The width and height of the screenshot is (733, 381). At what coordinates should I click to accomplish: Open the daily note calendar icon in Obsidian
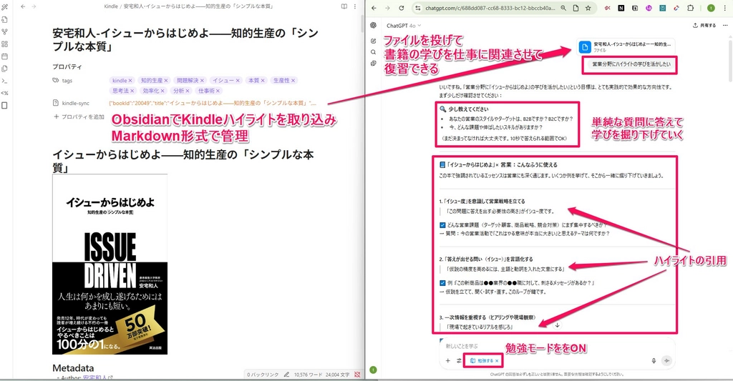coord(5,56)
